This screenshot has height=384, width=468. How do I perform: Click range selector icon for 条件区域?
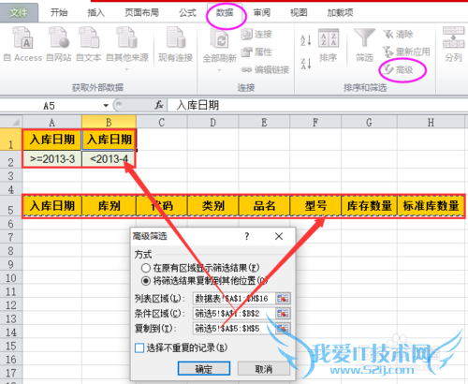coord(283,313)
